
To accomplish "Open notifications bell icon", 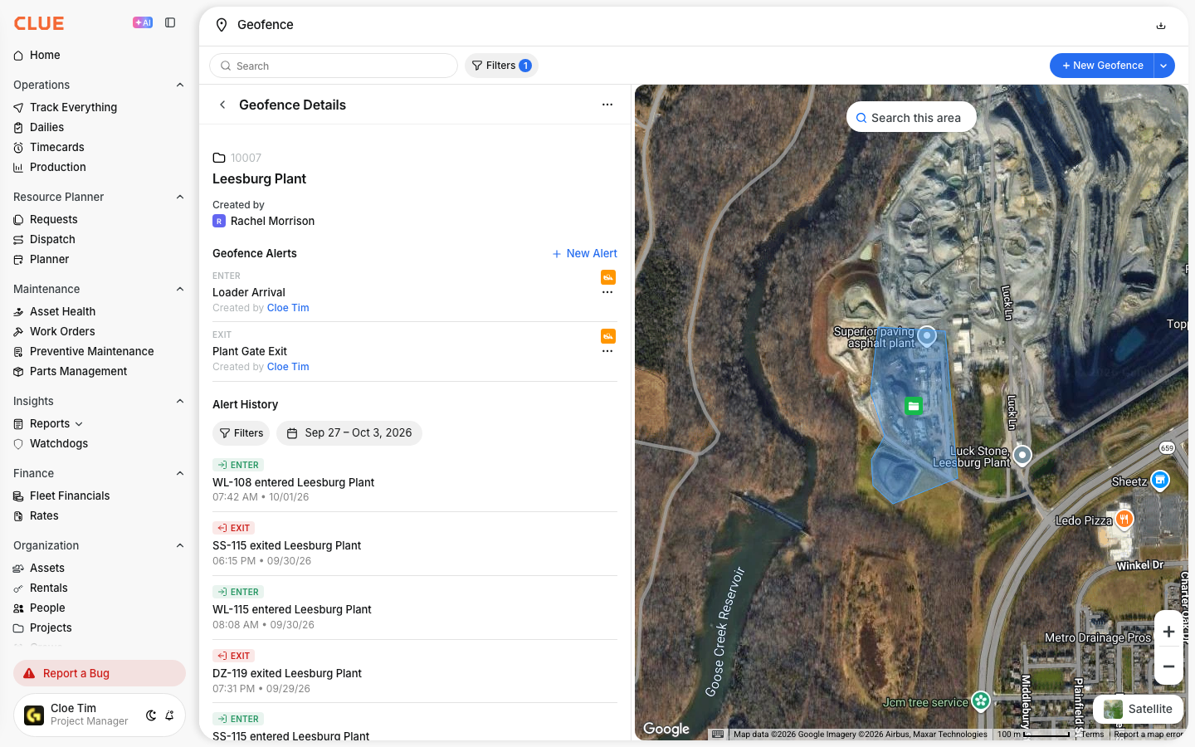I will (169, 715).
